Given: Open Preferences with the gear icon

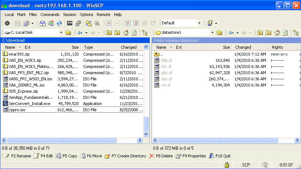Looking at the screenshot, I should [7, 23].
